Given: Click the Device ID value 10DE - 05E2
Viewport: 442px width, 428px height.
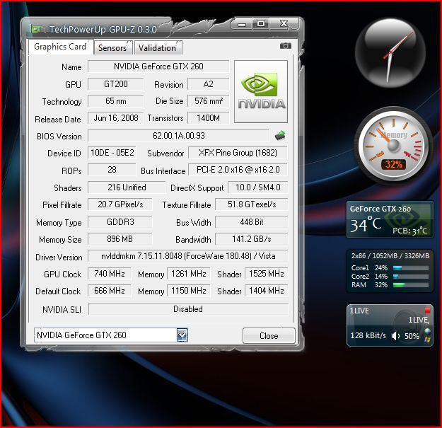Looking at the screenshot, I should (x=112, y=153).
